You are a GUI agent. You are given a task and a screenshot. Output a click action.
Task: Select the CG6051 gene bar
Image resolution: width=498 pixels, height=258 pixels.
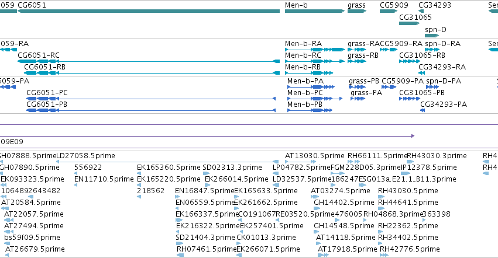coord(149,11)
